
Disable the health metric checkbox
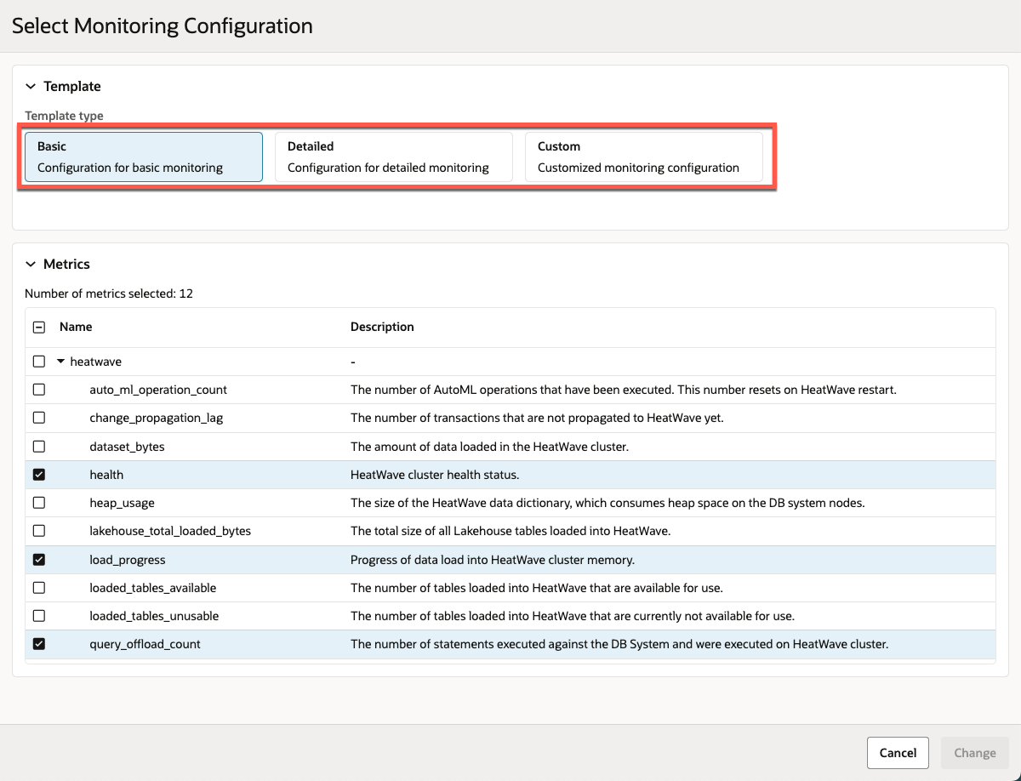[38, 474]
